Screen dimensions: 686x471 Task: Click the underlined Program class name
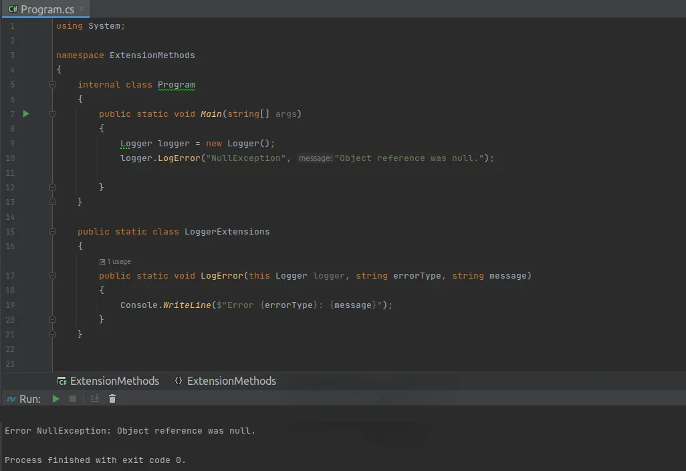(x=176, y=85)
